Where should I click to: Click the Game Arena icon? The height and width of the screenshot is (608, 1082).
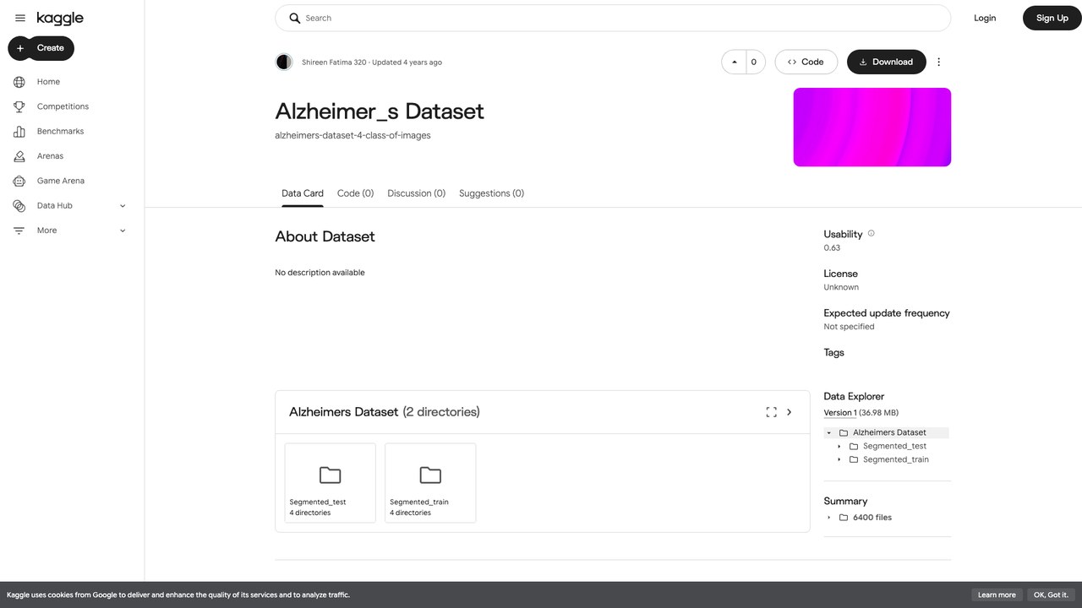tap(19, 181)
